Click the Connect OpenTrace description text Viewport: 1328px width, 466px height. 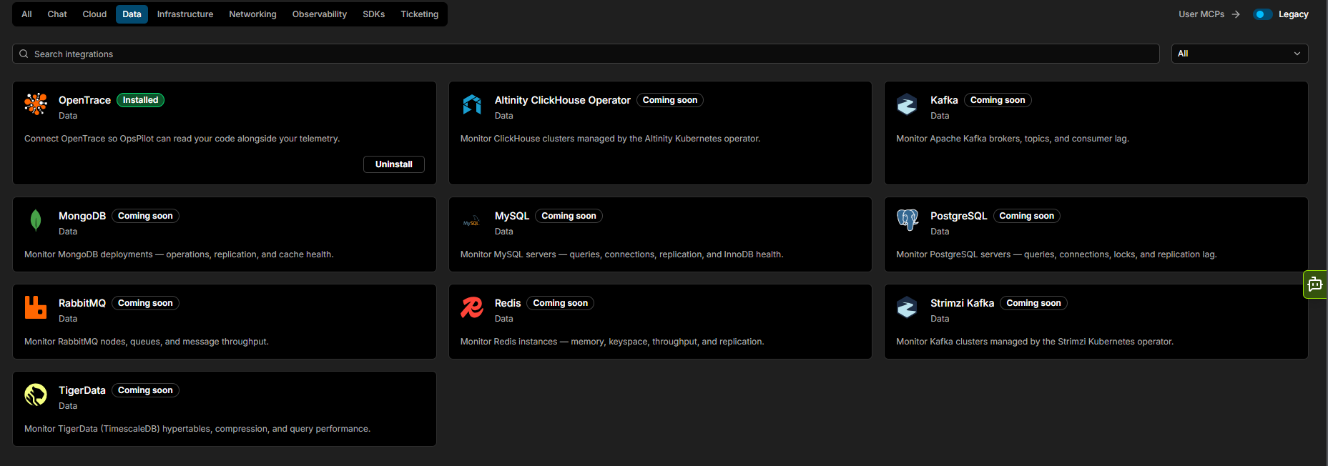pos(182,139)
